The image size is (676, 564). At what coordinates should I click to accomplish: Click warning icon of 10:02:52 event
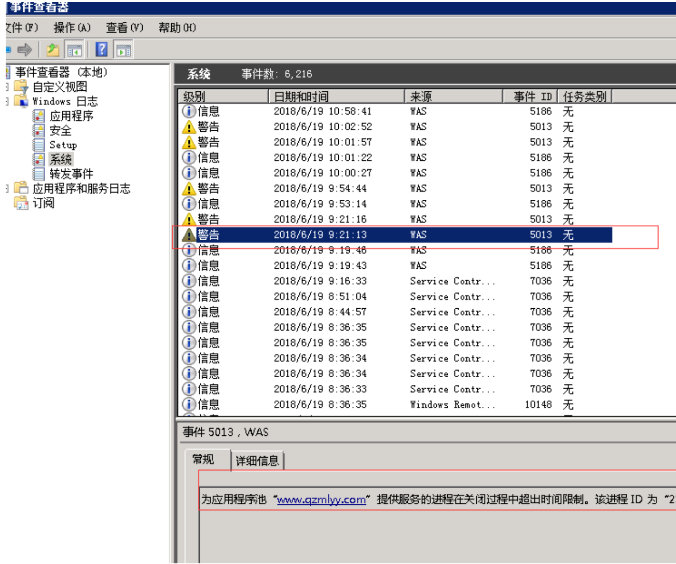189,127
